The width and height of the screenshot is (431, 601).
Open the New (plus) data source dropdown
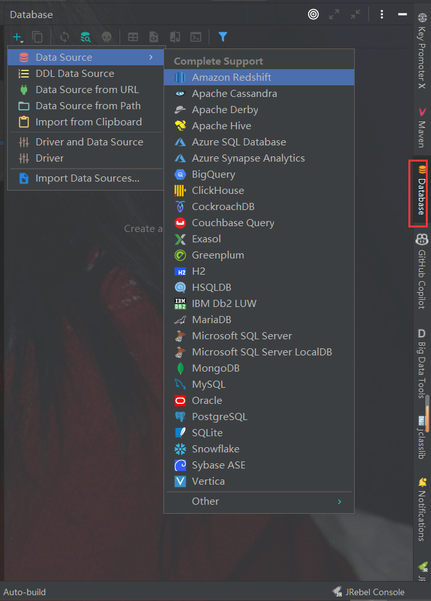coord(17,37)
